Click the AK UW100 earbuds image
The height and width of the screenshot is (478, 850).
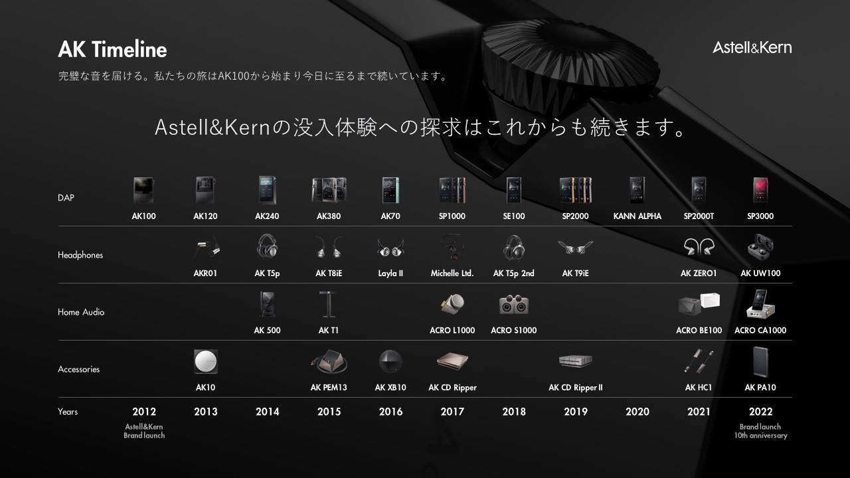click(760, 248)
